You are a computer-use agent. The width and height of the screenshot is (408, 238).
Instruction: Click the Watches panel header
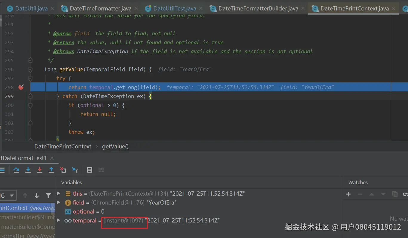click(358, 182)
